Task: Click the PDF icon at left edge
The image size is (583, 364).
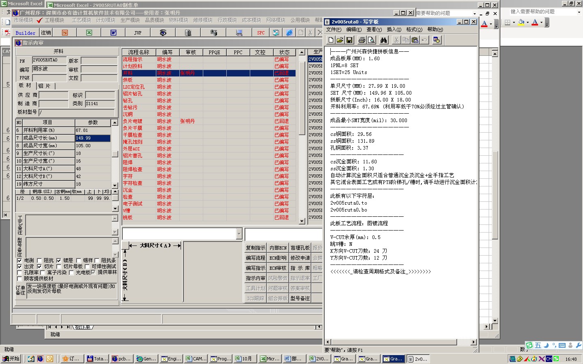Action: (x=7, y=32)
